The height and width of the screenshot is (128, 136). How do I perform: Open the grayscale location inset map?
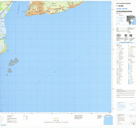tap(131, 20)
